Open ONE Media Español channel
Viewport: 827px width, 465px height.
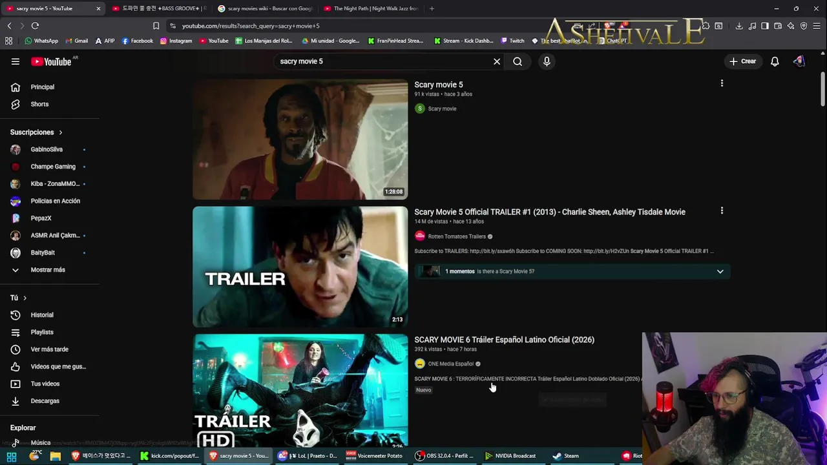point(450,364)
